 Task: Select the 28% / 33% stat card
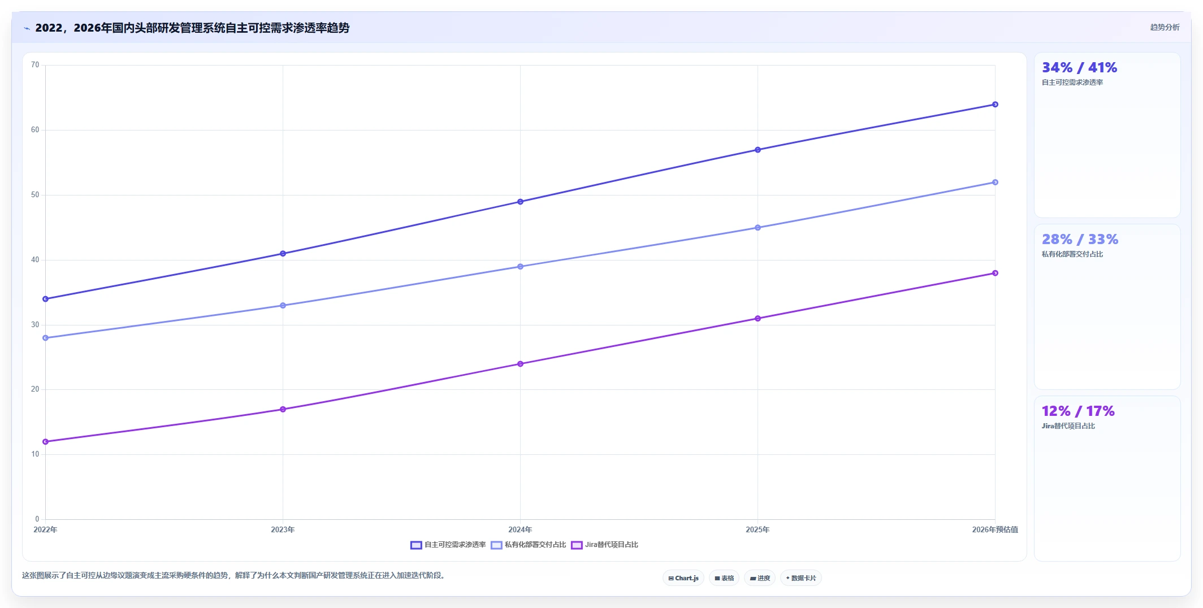1107,307
